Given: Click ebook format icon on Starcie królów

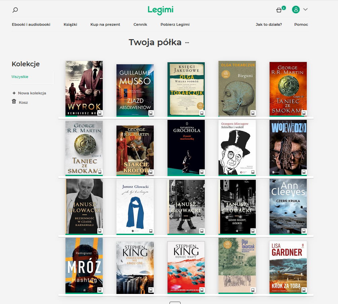Looking at the screenshot, I should (151, 172).
